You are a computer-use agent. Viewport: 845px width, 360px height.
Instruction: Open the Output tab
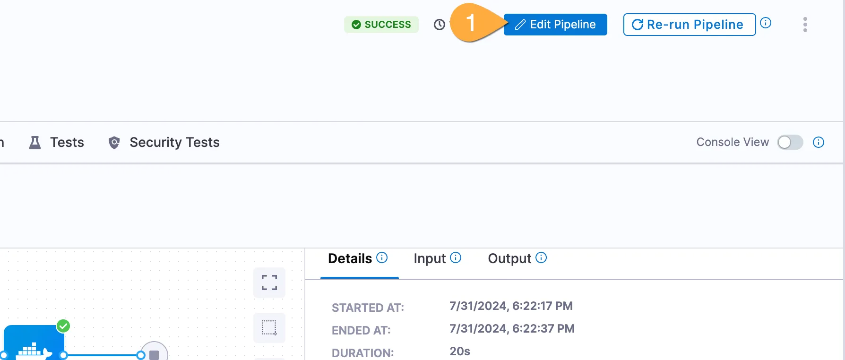click(x=509, y=259)
